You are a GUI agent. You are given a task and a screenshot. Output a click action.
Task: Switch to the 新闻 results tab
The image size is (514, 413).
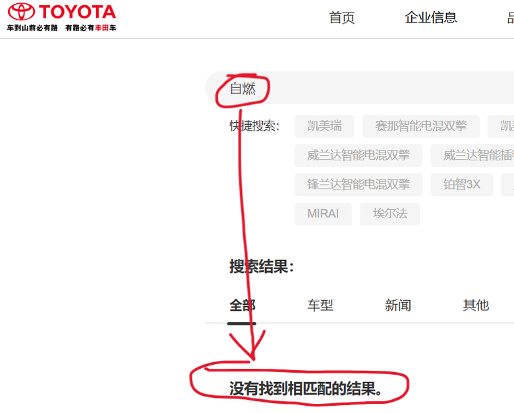(398, 305)
